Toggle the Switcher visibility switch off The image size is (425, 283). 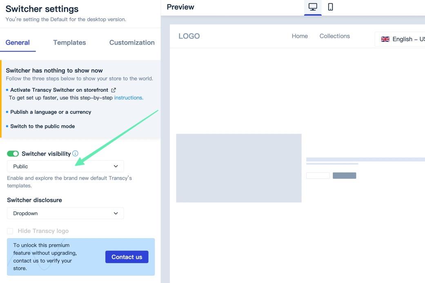tap(13, 154)
